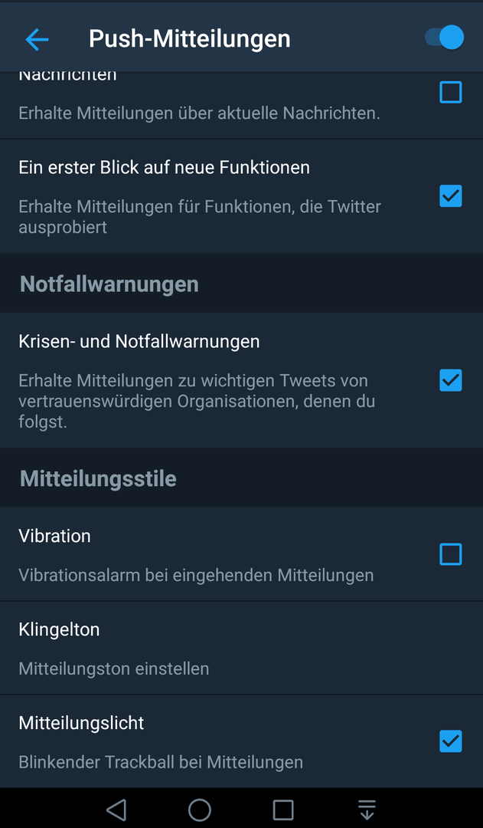Image resolution: width=483 pixels, height=828 pixels.
Task: Hide the navigation bar with the down-arrow icon
Action: pos(367,809)
